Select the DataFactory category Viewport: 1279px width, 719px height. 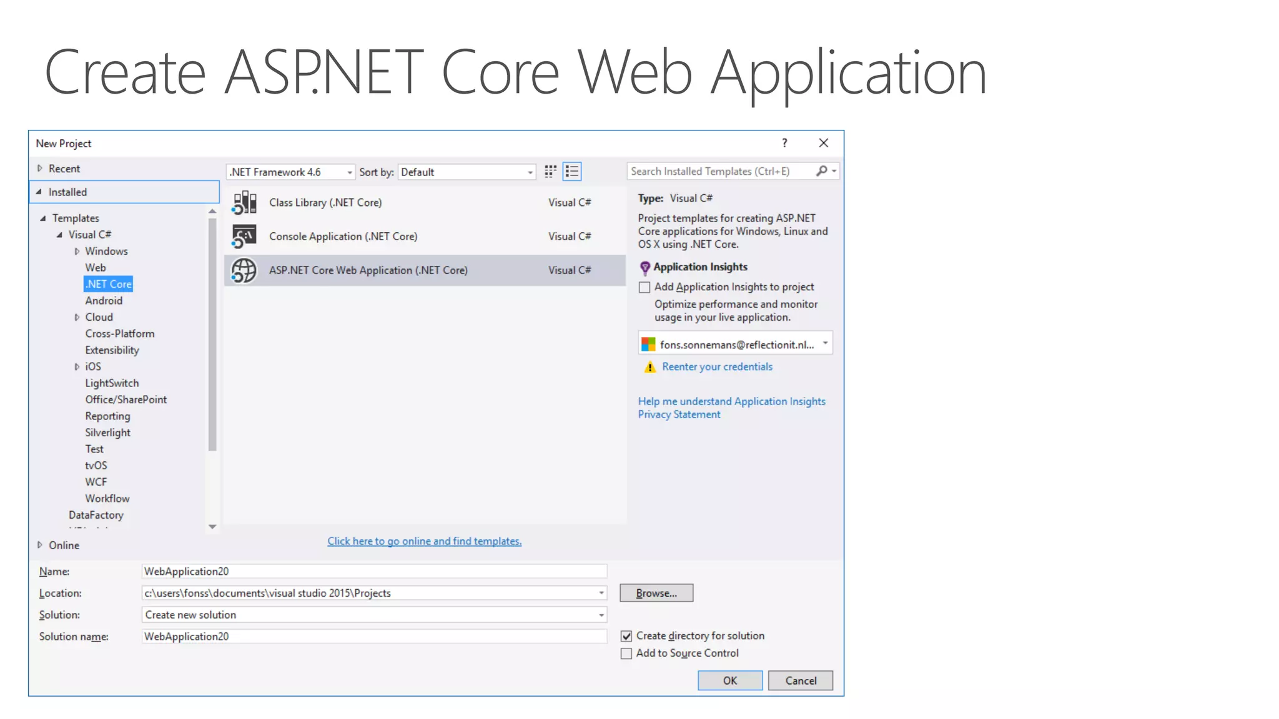[96, 515]
